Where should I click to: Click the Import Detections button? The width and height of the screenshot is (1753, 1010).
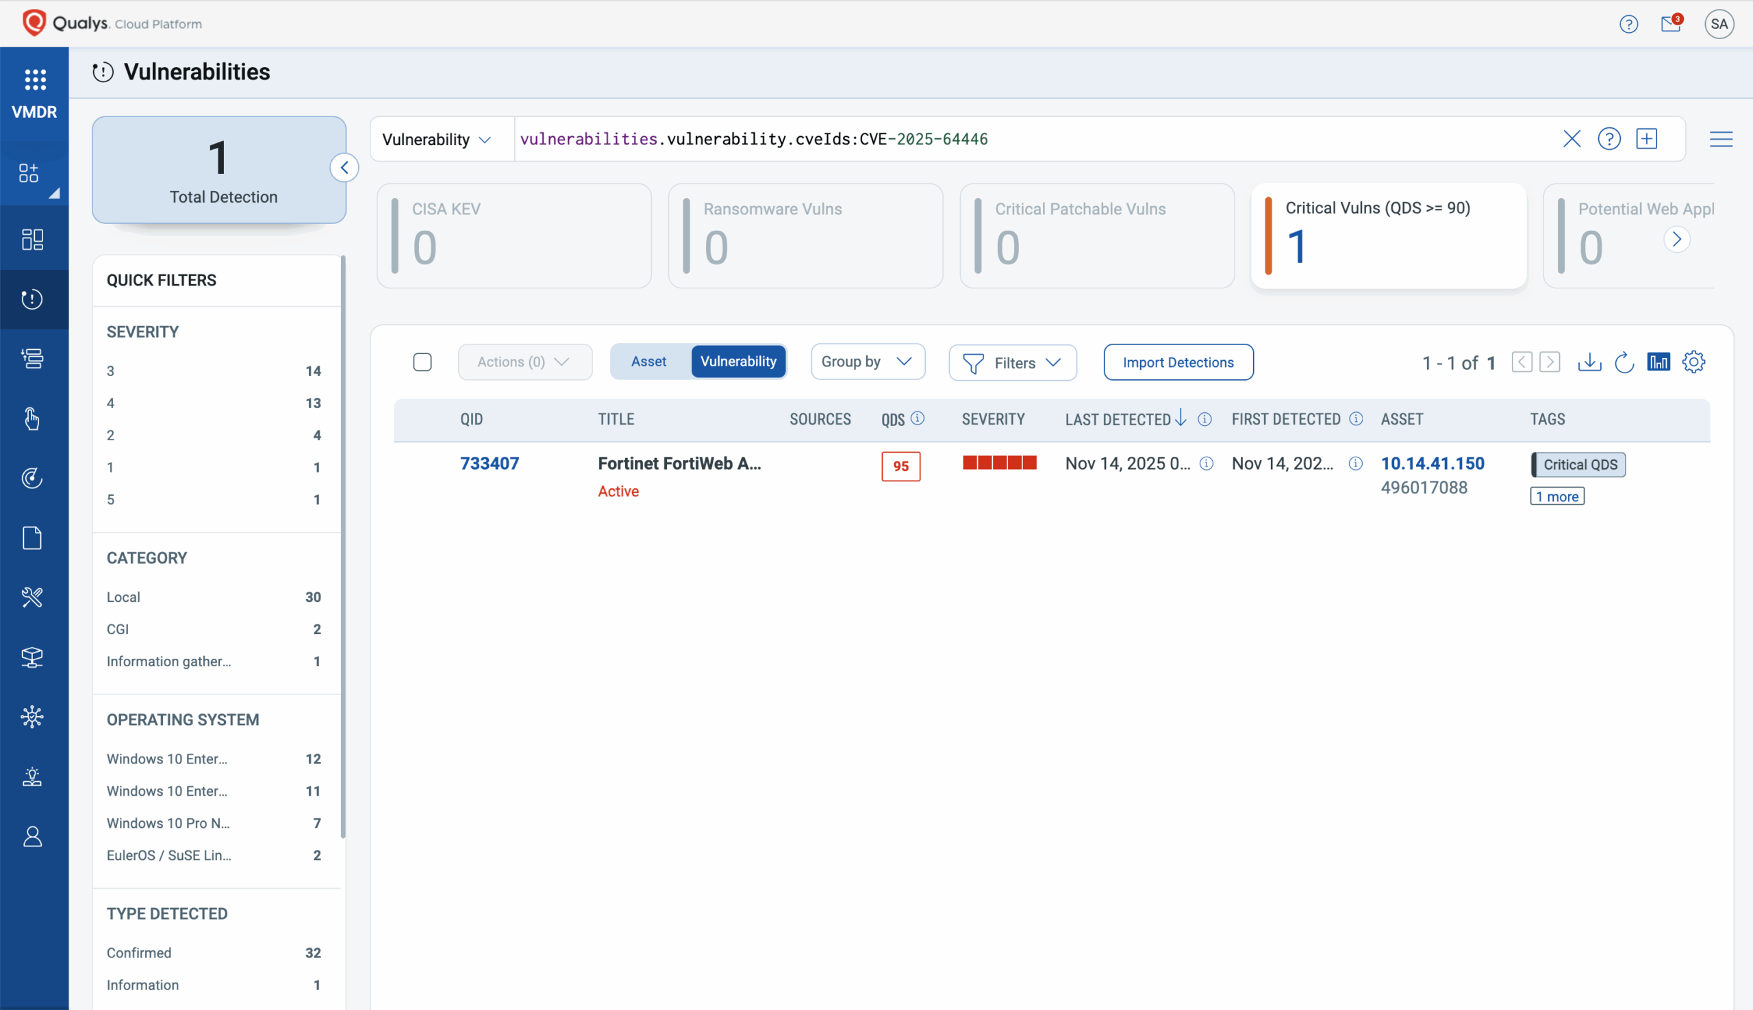point(1178,362)
